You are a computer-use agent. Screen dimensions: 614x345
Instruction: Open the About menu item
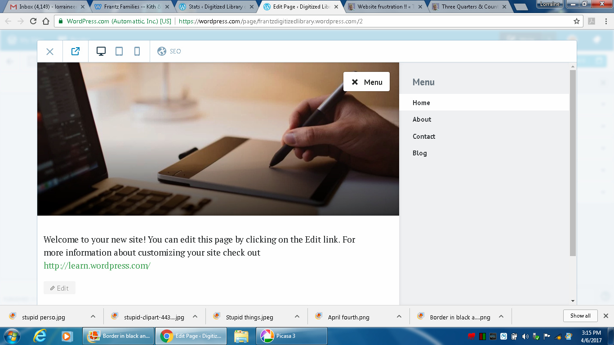tap(422, 119)
